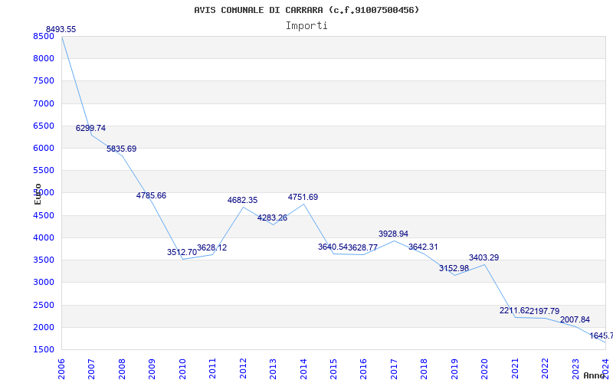Click the 2017 x-axis year label
The image size is (613, 383).
[394, 368]
